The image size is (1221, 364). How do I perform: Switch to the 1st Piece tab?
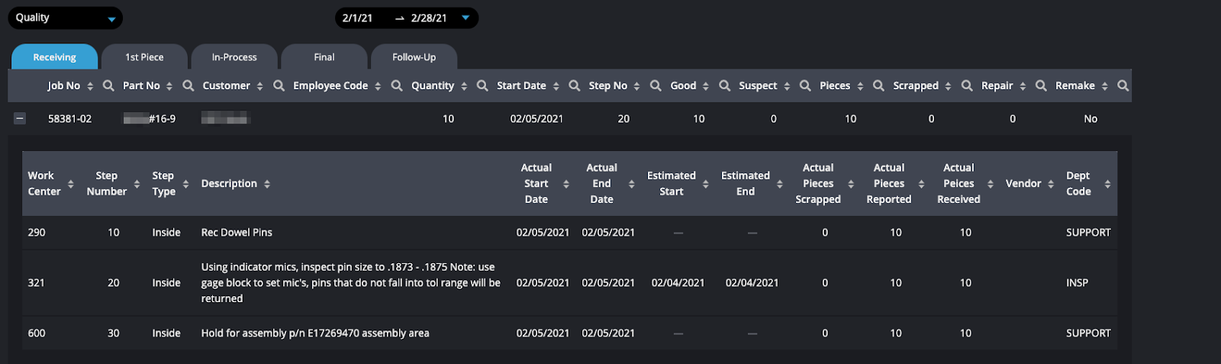tap(144, 57)
